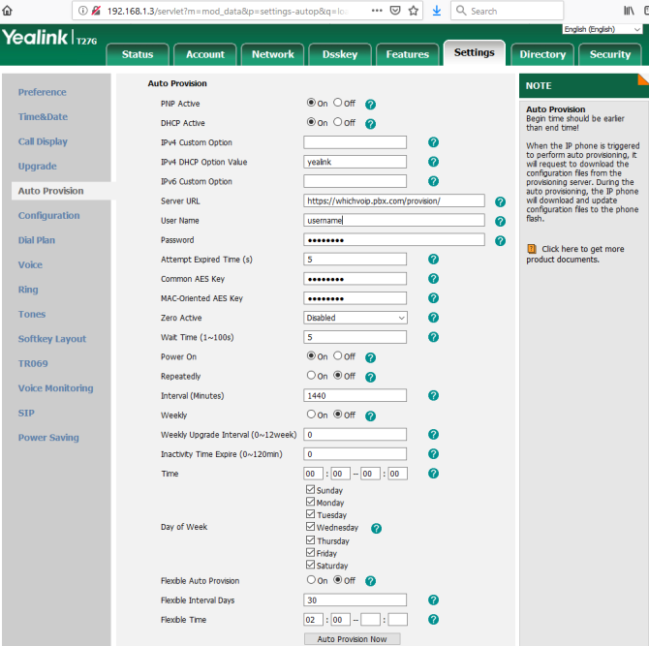Enable Flexible Auto Provision On
This screenshot has height=646, width=649.
pos(311,579)
